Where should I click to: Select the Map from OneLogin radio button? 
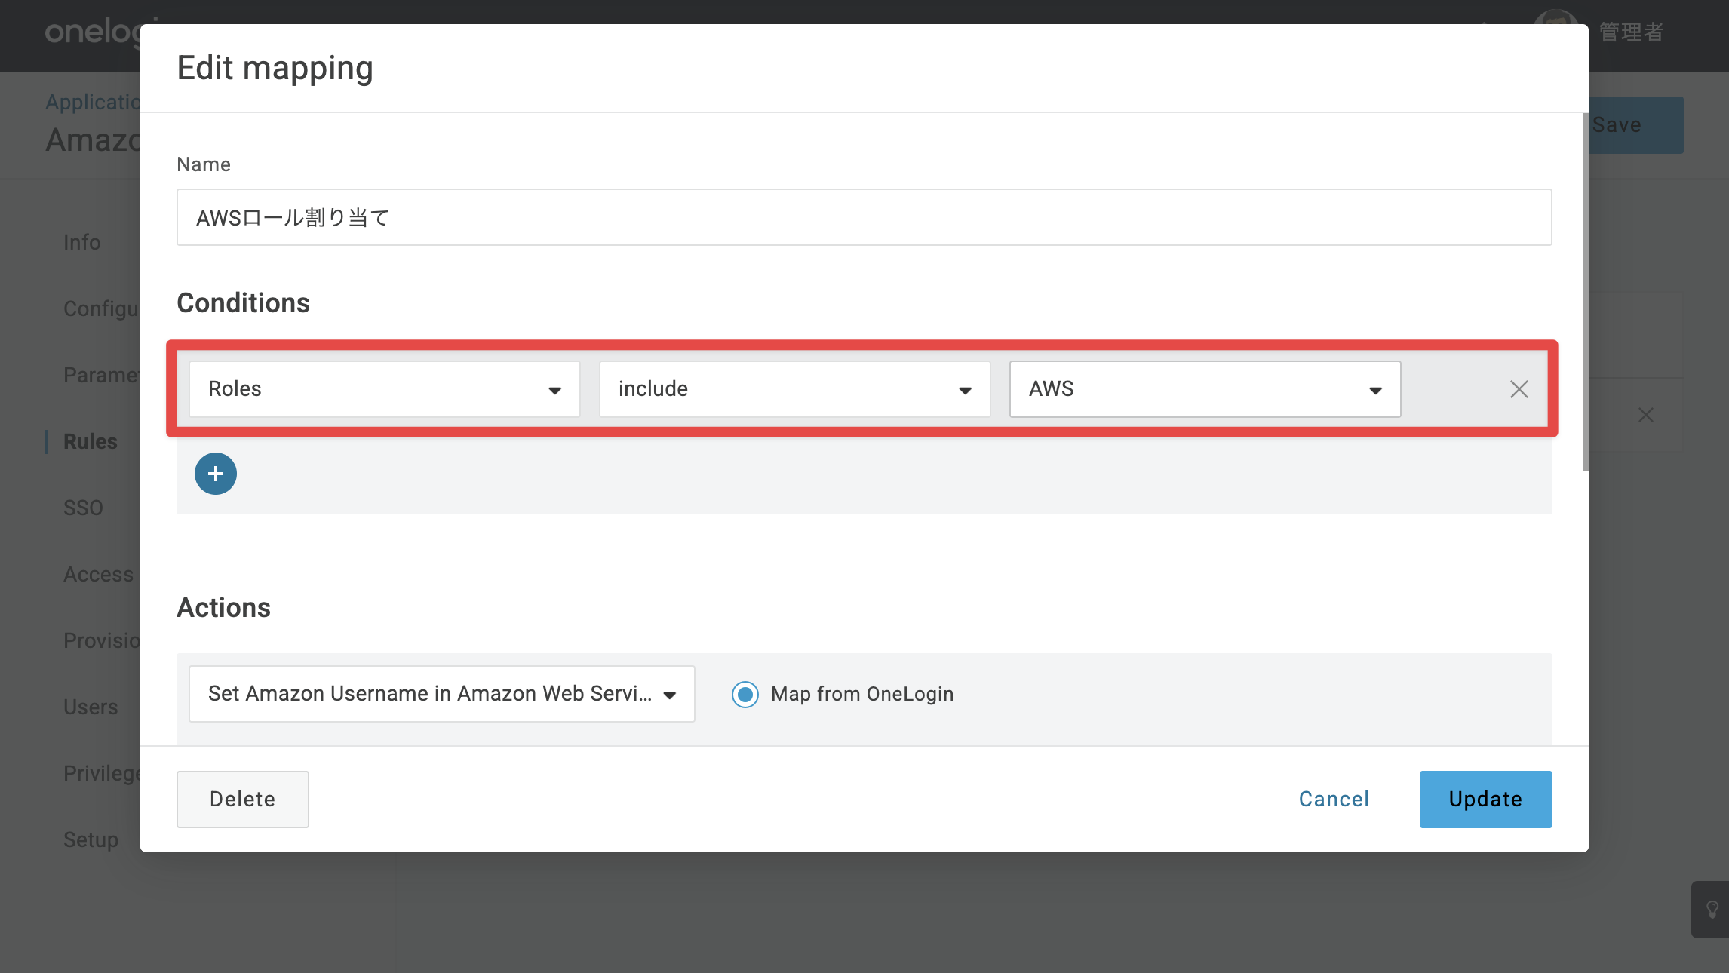click(745, 694)
